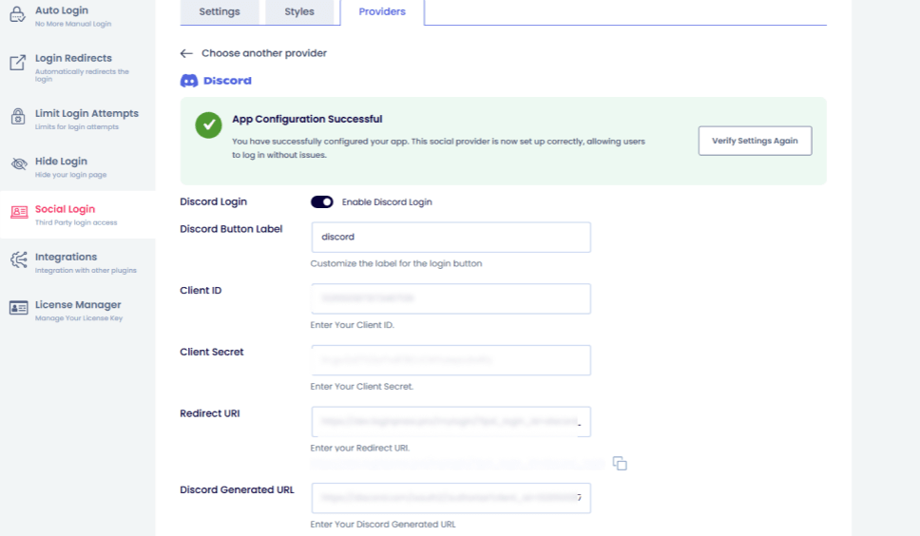Focus the Discord Button Label field
The height and width of the screenshot is (536, 920).
click(x=450, y=237)
